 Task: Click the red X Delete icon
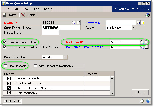pos(23,15)
